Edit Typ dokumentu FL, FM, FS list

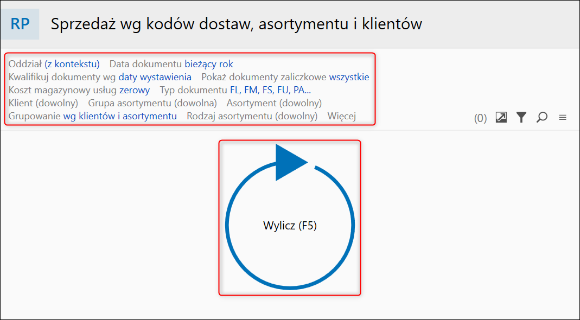pos(270,90)
